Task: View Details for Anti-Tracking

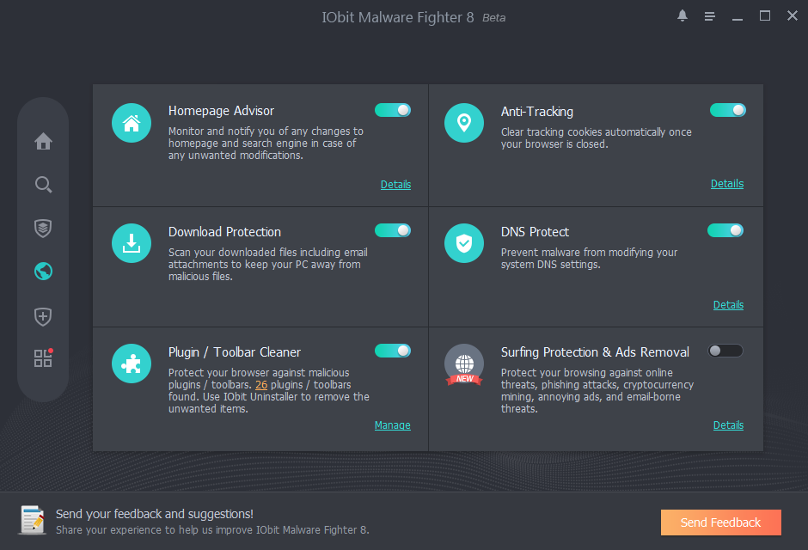Action: click(727, 184)
